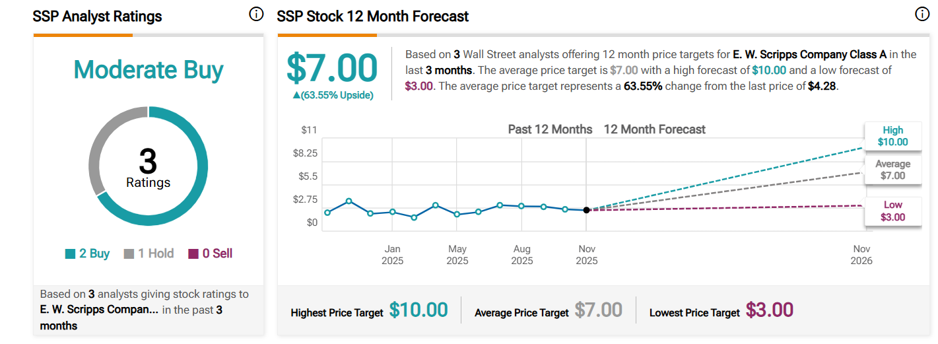Click the gray Hold legend square

tap(129, 254)
